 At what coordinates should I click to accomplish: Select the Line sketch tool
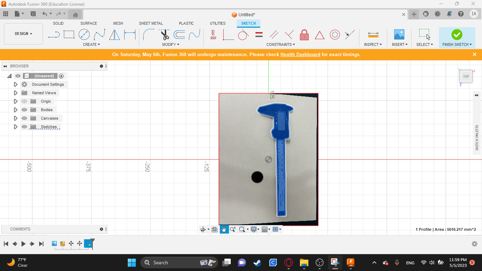pyautogui.click(x=54, y=35)
